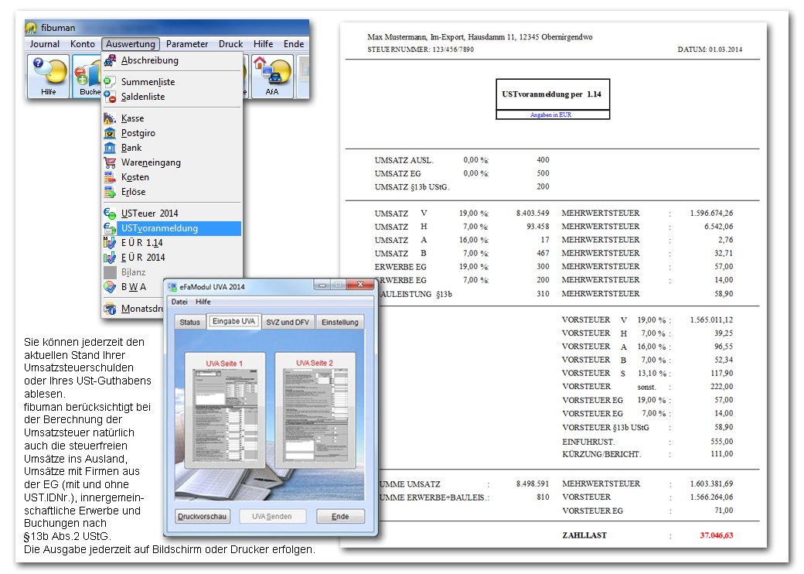Click the Kasse menu icon
804x574 pixels.
(x=110, y=118)
